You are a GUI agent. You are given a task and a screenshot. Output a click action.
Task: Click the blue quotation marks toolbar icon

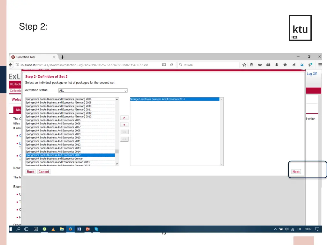(302, 65)
